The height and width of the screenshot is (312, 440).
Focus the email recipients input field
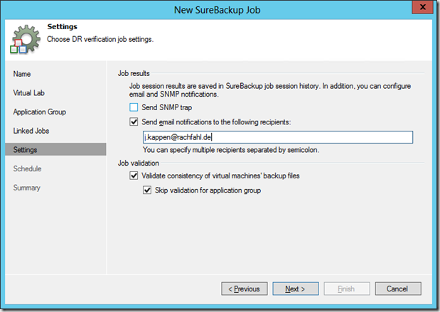[278, 137]
